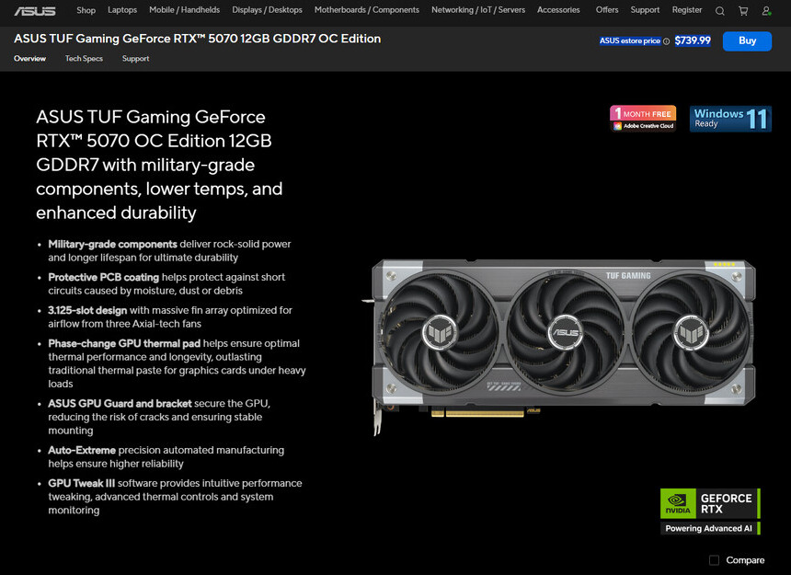The image size is (791, 575).
Task: Tick the Compare checkbox
Action: [x=714, y=560]
